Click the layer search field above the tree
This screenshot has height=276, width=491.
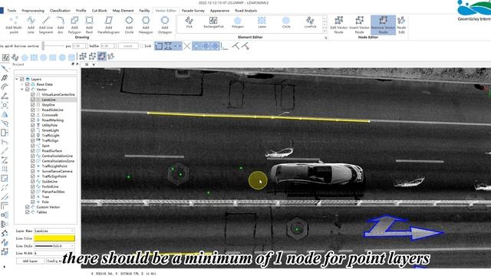click(x=45, y=72)
